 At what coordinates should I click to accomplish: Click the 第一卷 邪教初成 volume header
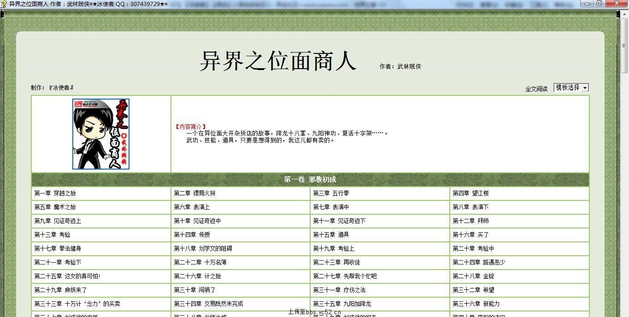[x=310, y=180]
